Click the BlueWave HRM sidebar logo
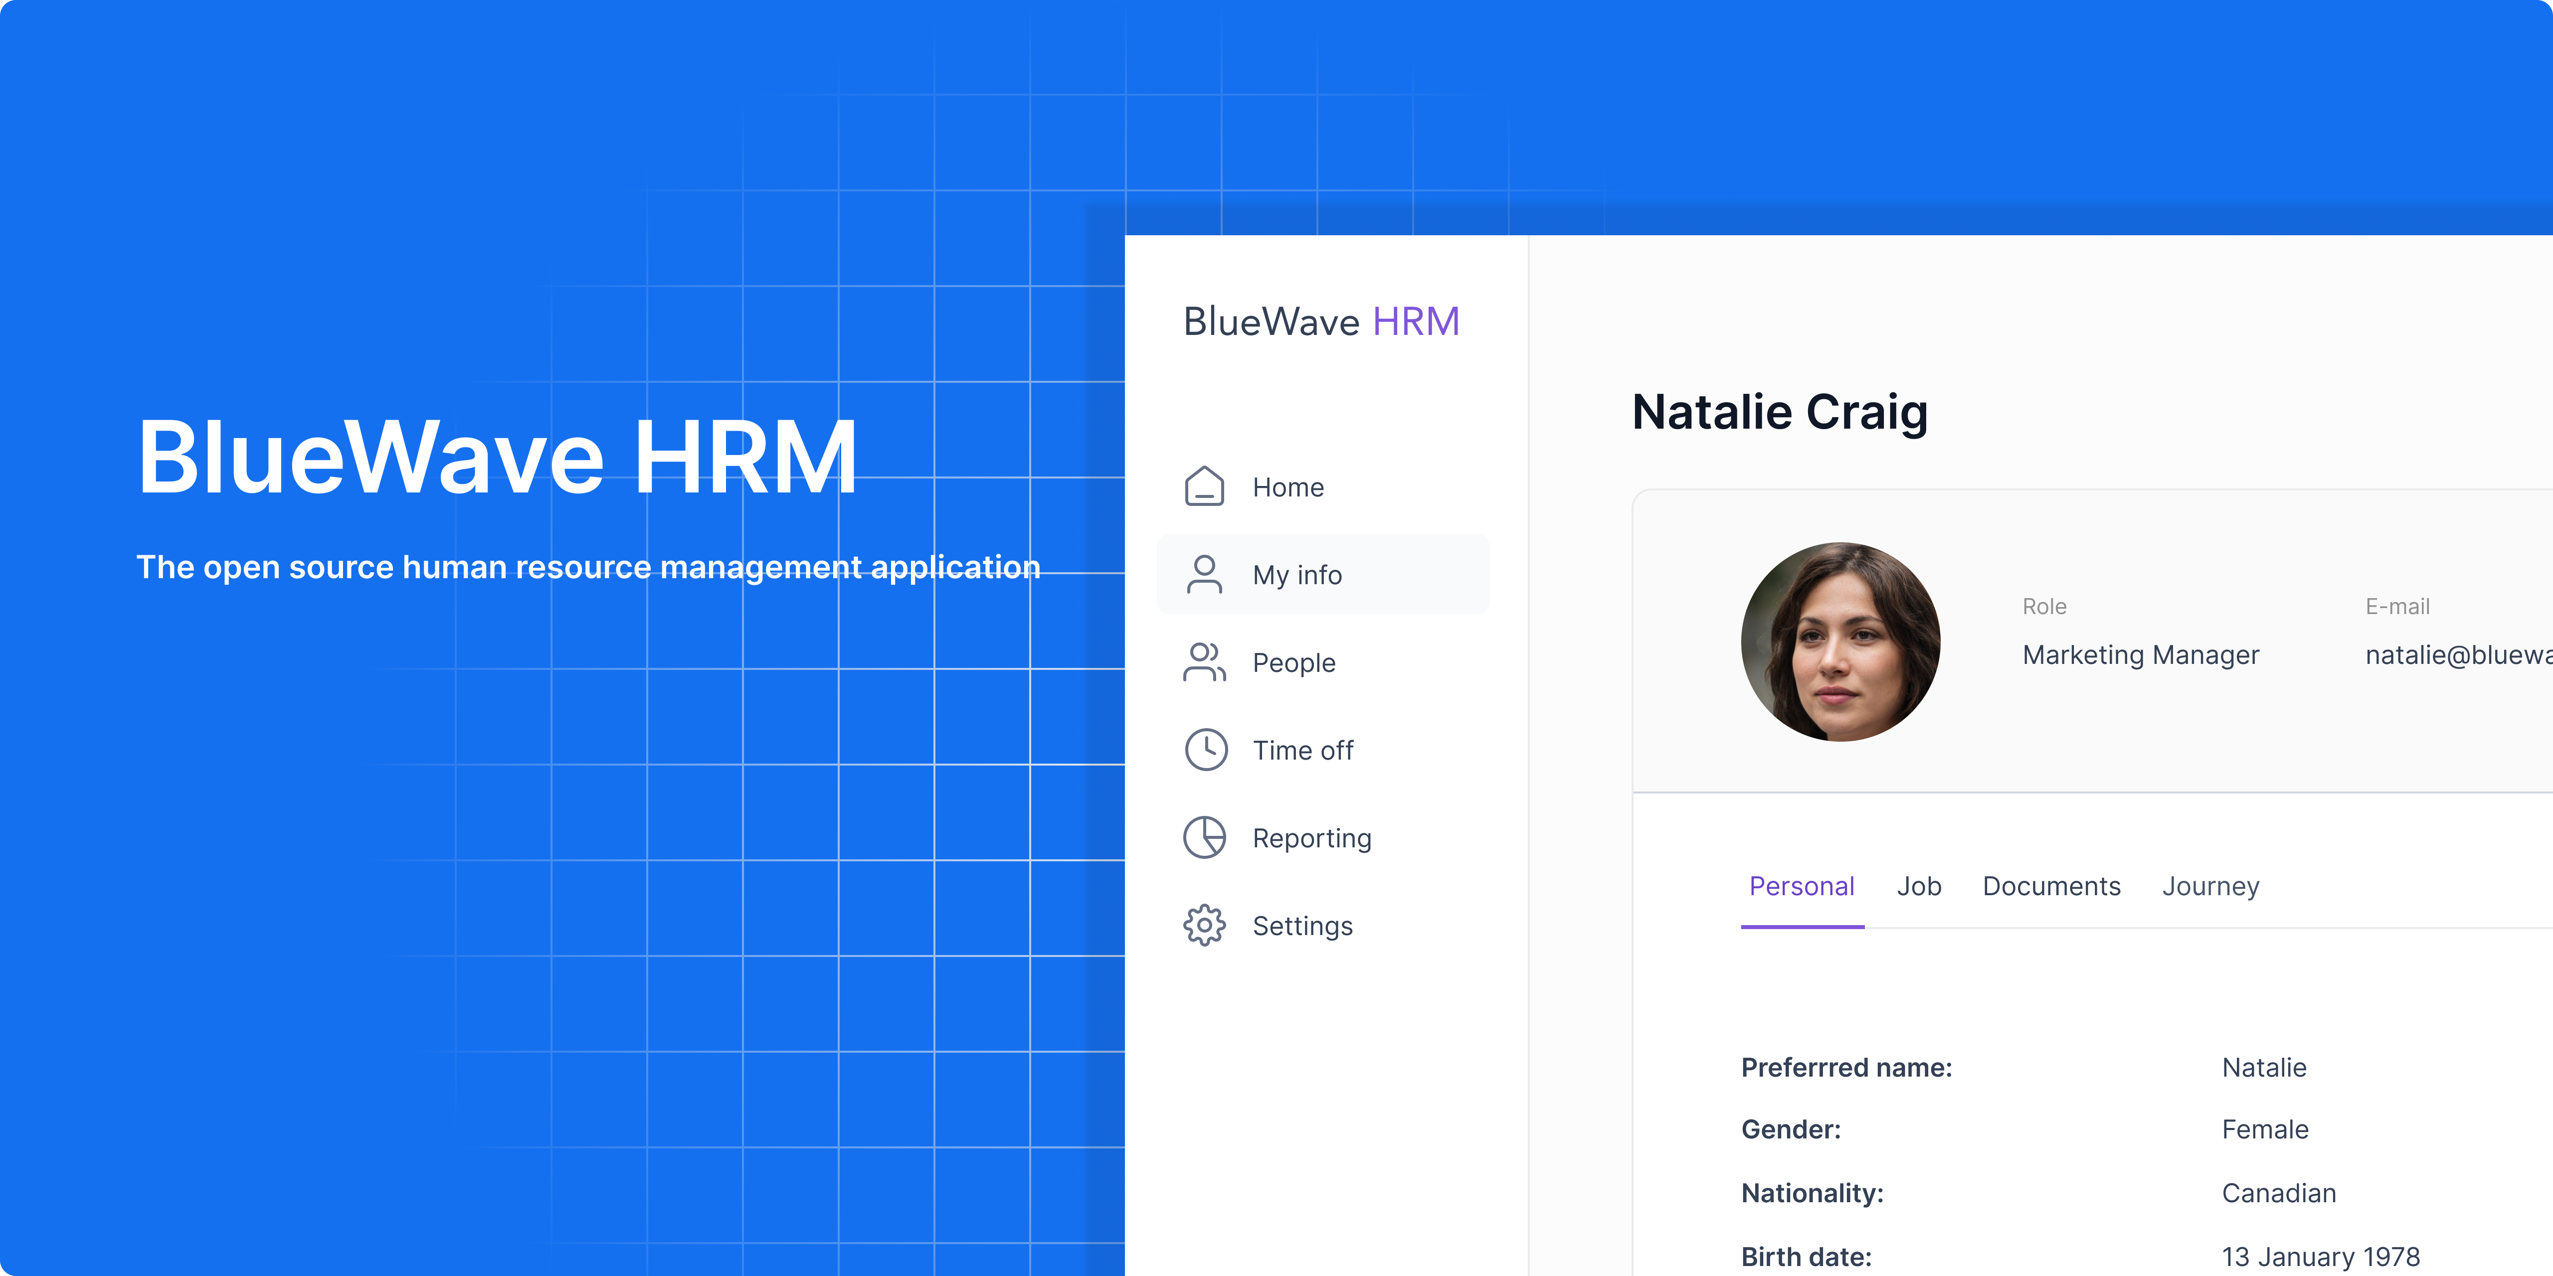The image size is (2553, 1276). coord(1321,322)
